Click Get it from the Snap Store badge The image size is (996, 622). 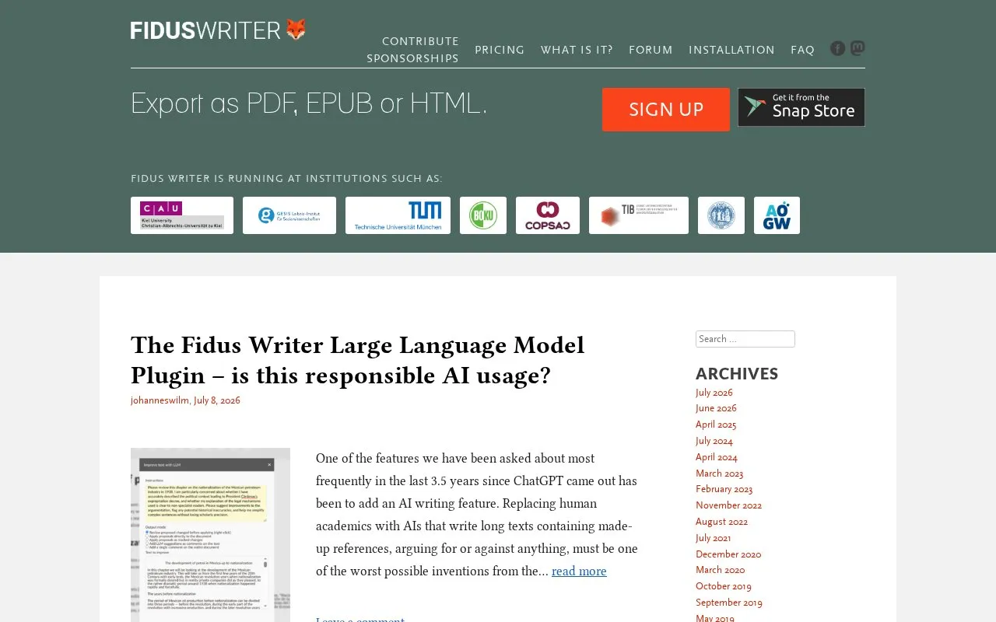tap(801, 107)
